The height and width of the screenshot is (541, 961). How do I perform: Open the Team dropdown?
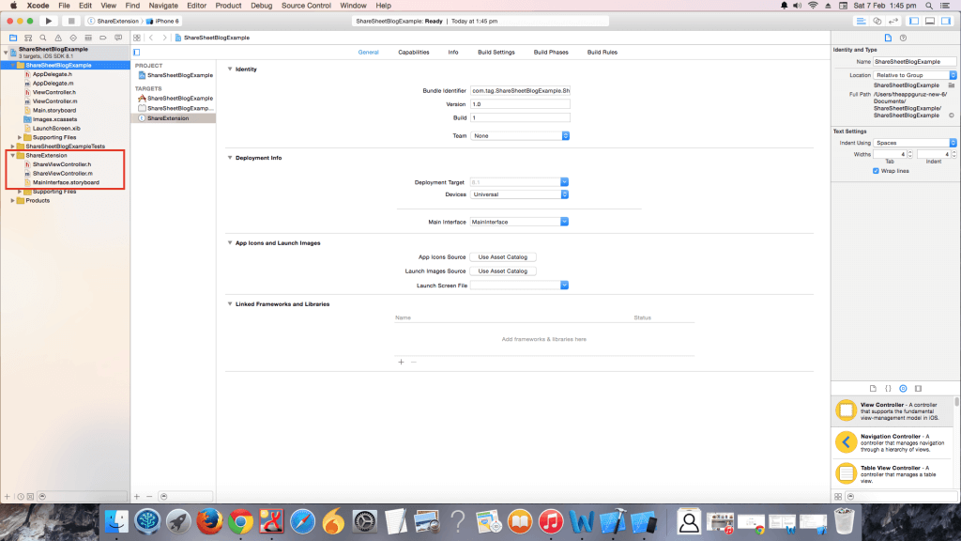pos(520,135)
